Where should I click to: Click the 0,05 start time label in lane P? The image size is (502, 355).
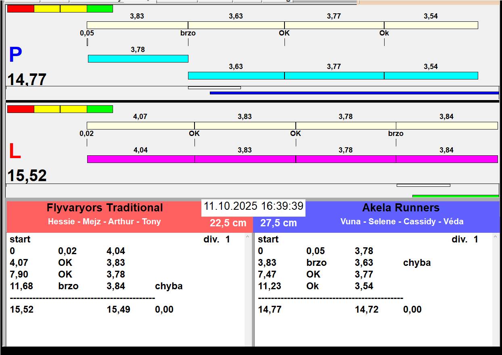pos(87,33)
